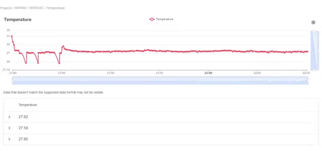
Task: Click right handle of horizontal zoom slider
Action: pos(308,80)
